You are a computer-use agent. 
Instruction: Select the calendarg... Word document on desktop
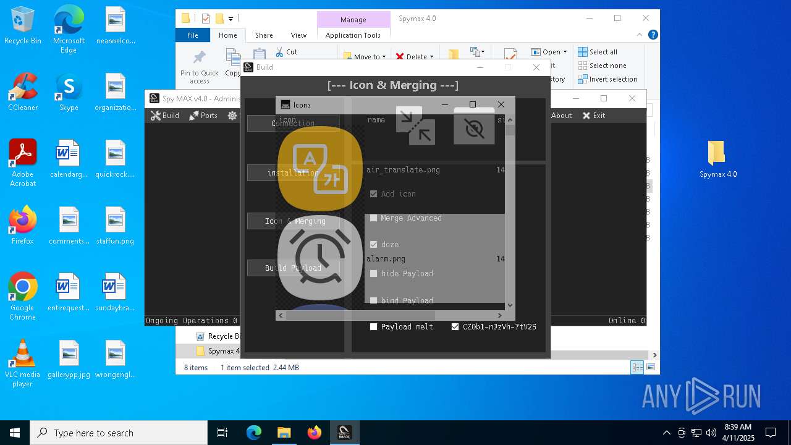point(69,159)
